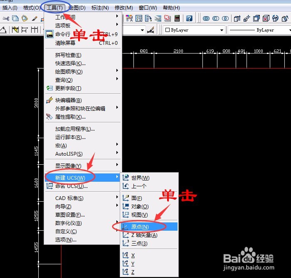Open the 标注(N) menu
Screen dimensions: 291x278
pyautogui.click(x=100, y=8)
